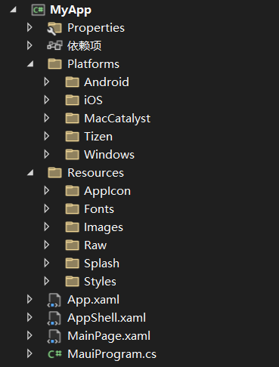Expand the Properties node arrow
279x367 pixels.
[29, 27]
